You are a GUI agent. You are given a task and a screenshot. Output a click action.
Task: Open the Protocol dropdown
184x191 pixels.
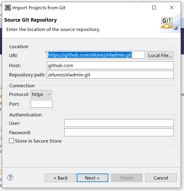[x=41, y=94]
